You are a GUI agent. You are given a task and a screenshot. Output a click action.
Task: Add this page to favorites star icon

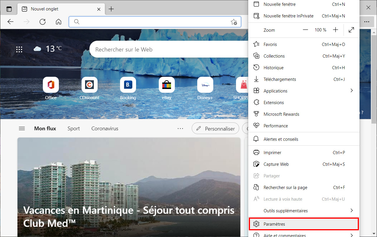(x=234, y=22)
